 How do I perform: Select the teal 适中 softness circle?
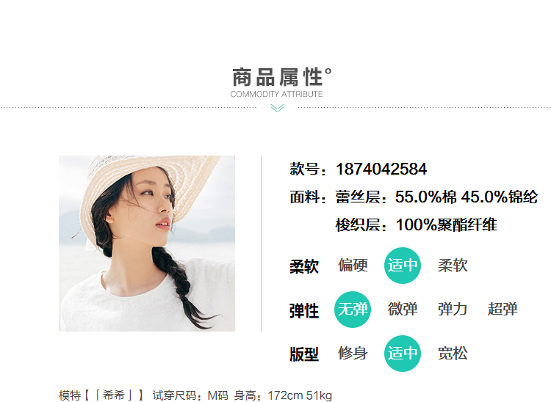tap(403, 266)
